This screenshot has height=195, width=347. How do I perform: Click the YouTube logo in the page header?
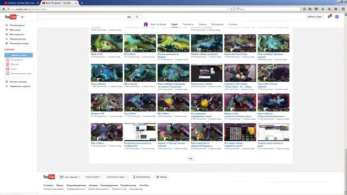coord(11,17)
